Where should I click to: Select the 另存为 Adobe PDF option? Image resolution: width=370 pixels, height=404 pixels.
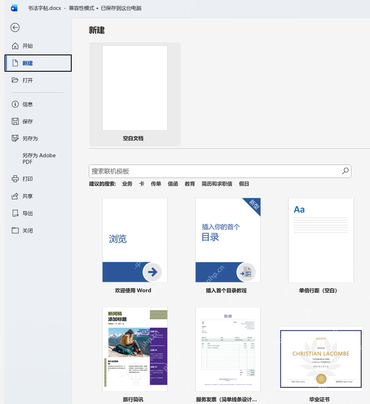point(38,159)
